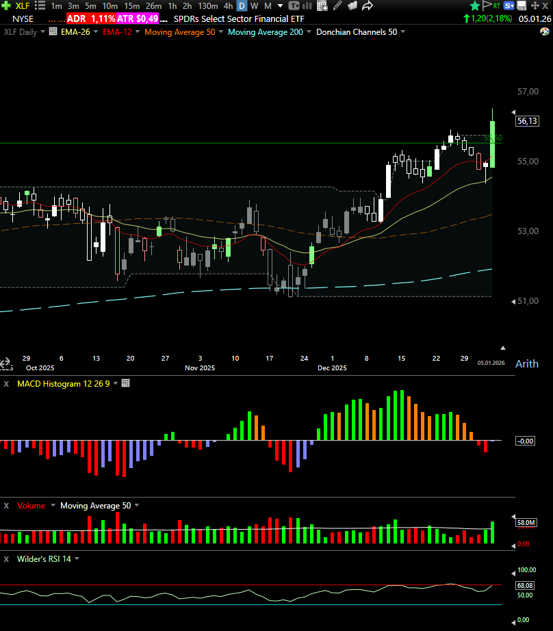Click the -0,00 MACD value label

(x=525, y=441)
